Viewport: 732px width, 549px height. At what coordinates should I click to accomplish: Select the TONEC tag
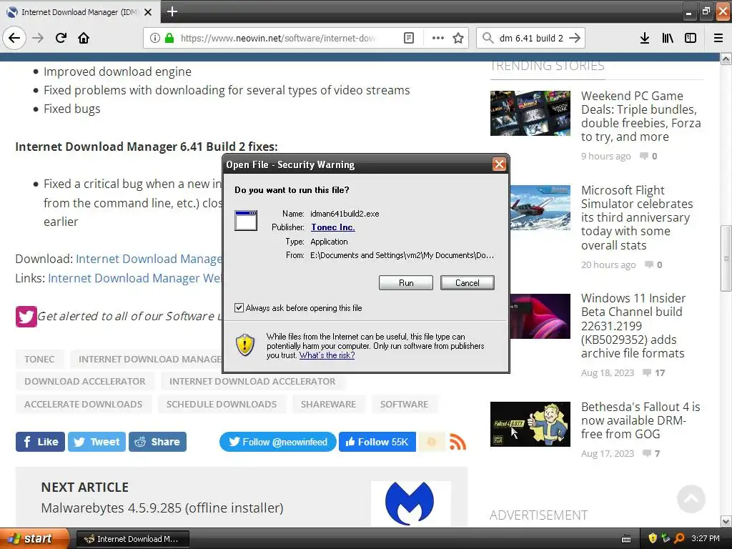click(x=39, y=359)
